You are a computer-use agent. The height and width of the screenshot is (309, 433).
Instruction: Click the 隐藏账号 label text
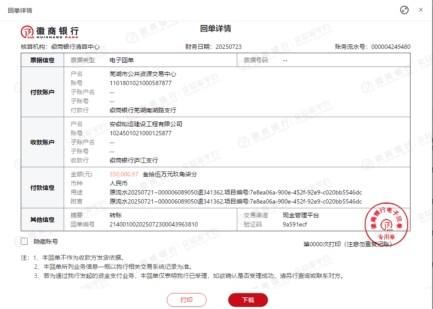[x=46, y=242]
